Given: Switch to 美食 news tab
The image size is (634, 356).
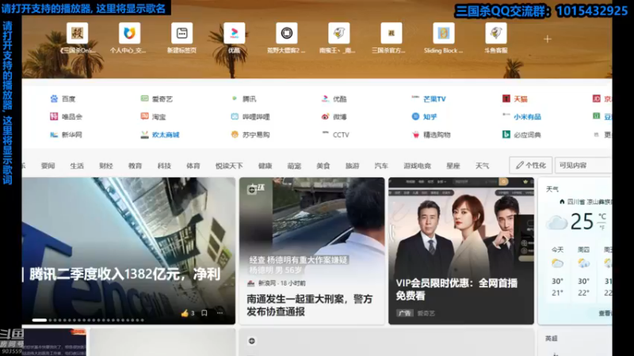Looking at the screenshot, I should point(323,165).
